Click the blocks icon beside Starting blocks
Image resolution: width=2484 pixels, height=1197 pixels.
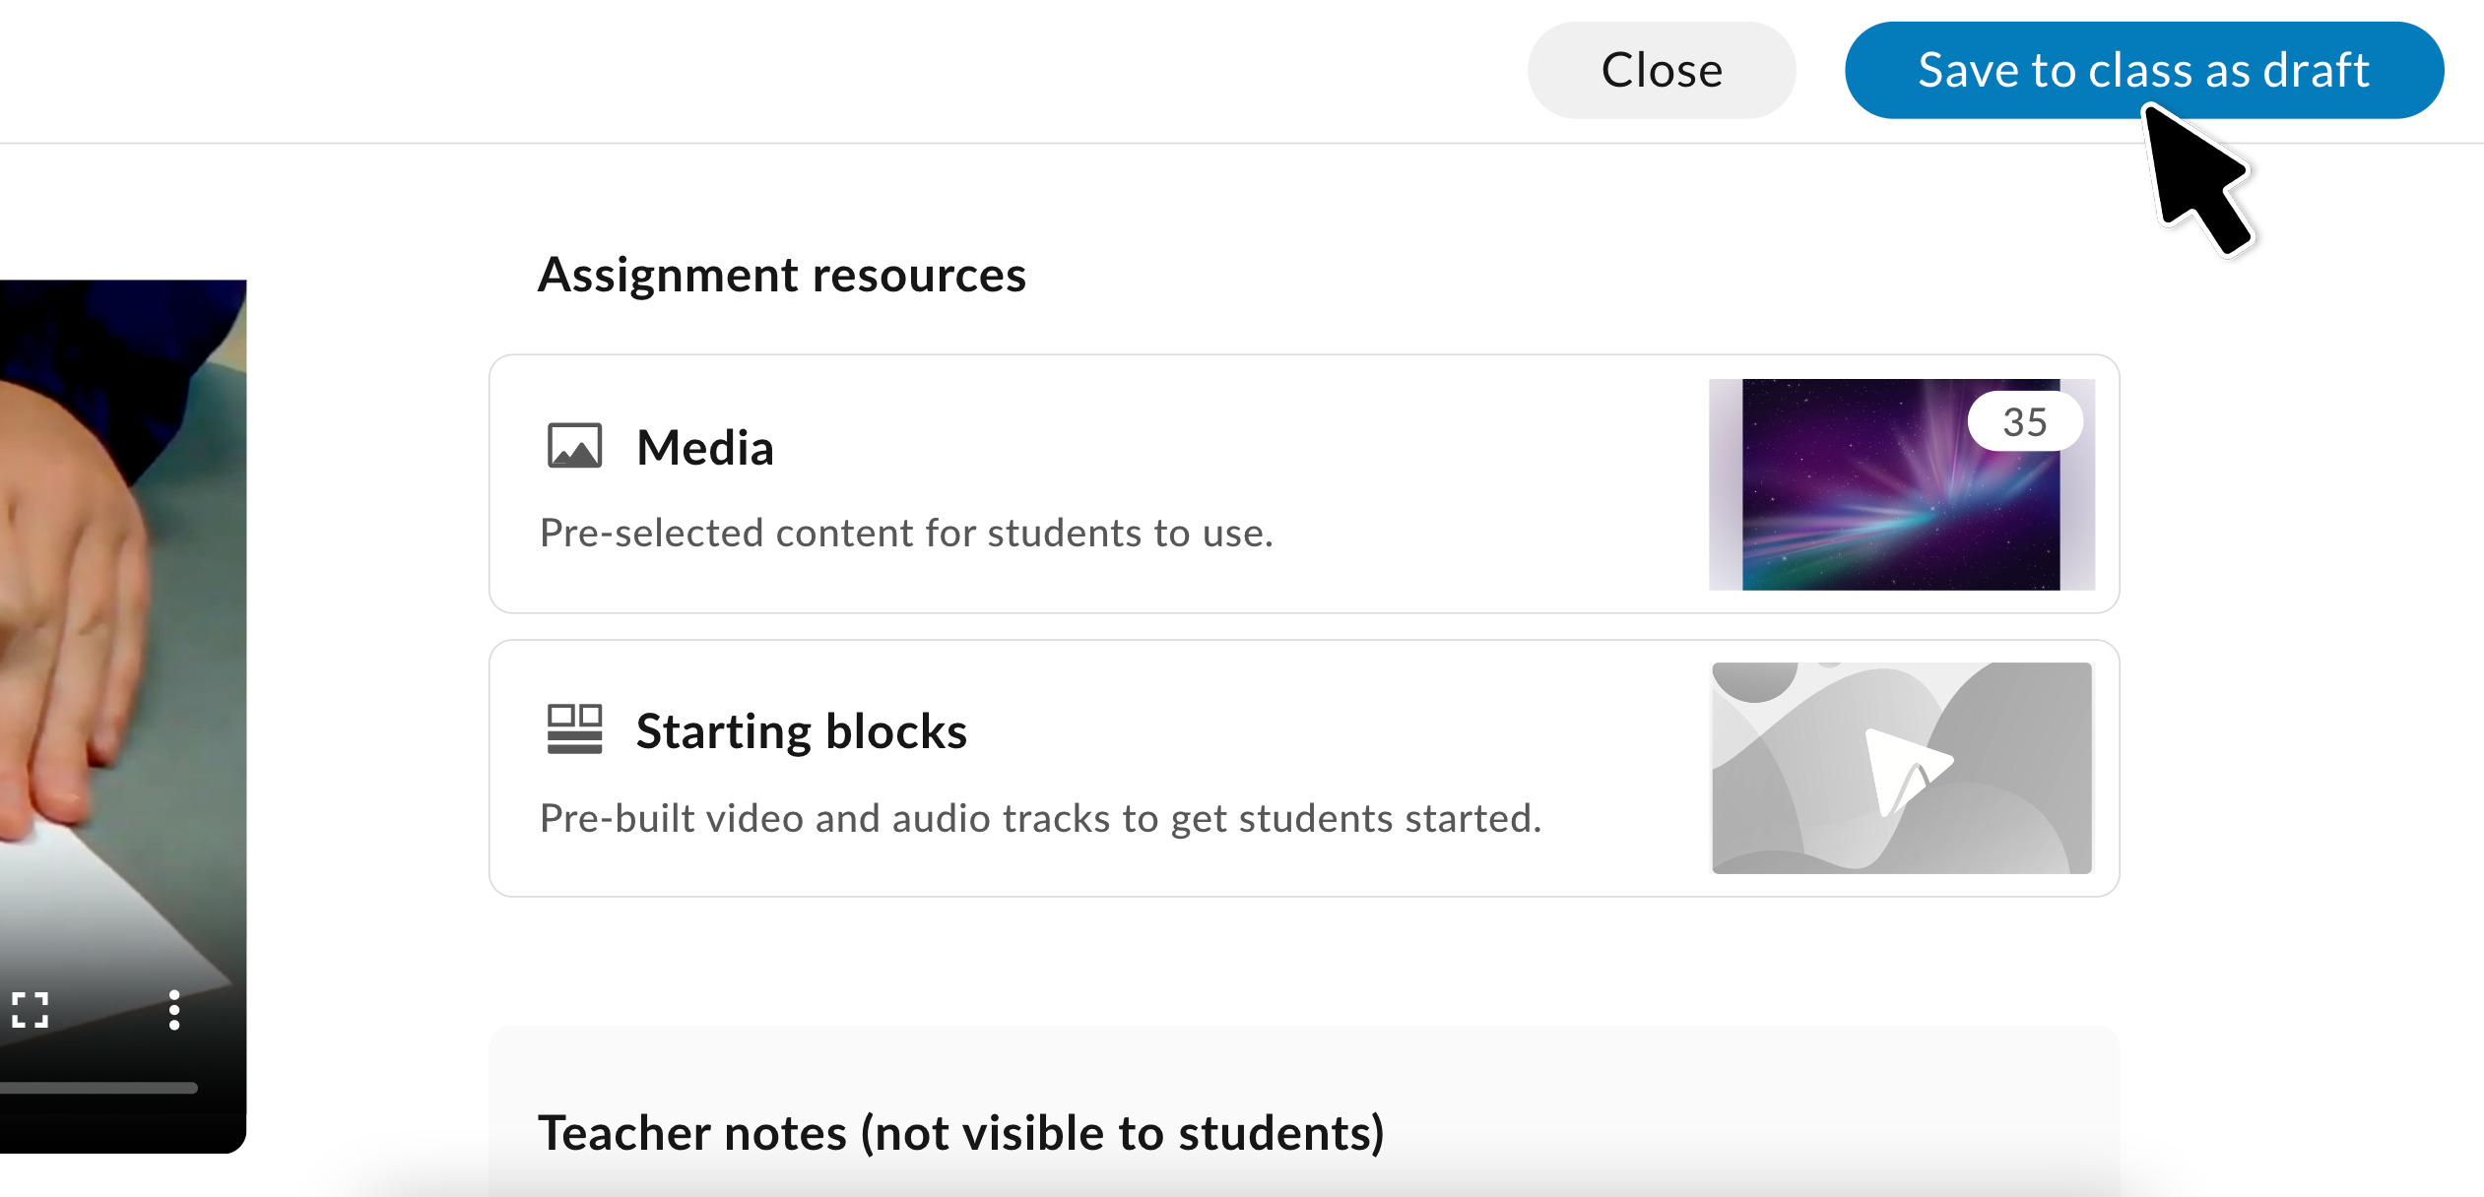click(574, 728)
